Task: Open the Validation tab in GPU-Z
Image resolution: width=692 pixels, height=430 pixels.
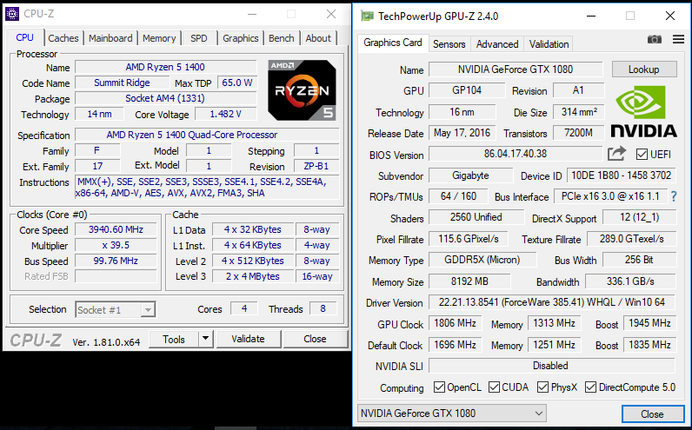Action: coord(549,44)
